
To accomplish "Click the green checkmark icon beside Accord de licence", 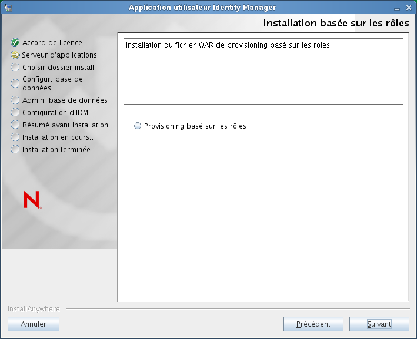I will [x=15, y=42].
